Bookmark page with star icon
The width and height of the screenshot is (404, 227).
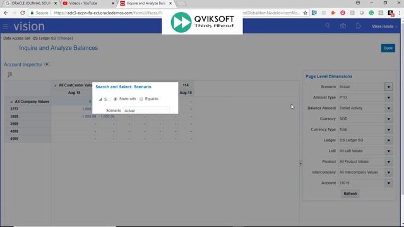[306, 13]
